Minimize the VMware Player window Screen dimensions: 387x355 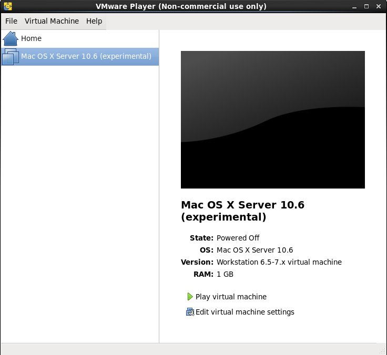(x=354, y=7)
